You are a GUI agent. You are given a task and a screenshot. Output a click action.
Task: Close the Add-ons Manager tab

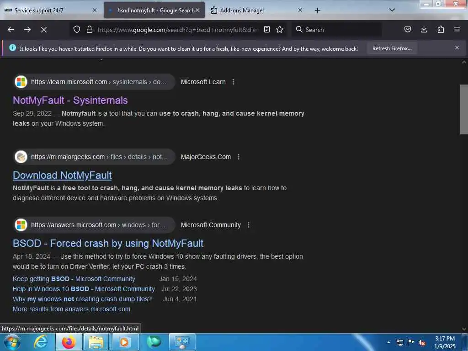[300, 10]
